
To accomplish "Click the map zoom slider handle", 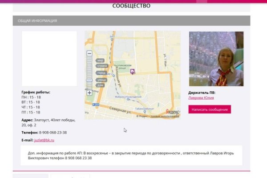I will 89,80.
